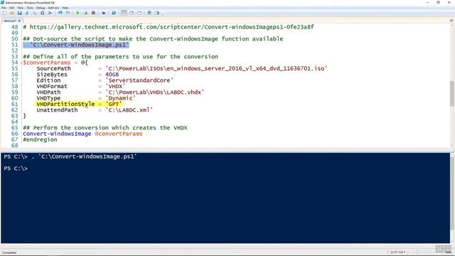Click the VHDPartitionStyle parameter name
This screenshot has width=455, height=256.
click(65, 105)
